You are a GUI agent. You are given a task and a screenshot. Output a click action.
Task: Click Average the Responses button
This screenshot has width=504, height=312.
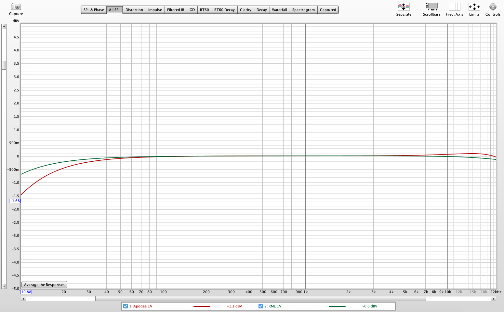(44, 285)
